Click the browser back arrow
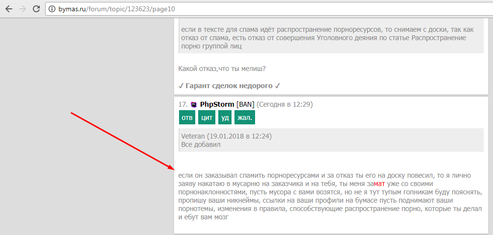 point(8,9)
